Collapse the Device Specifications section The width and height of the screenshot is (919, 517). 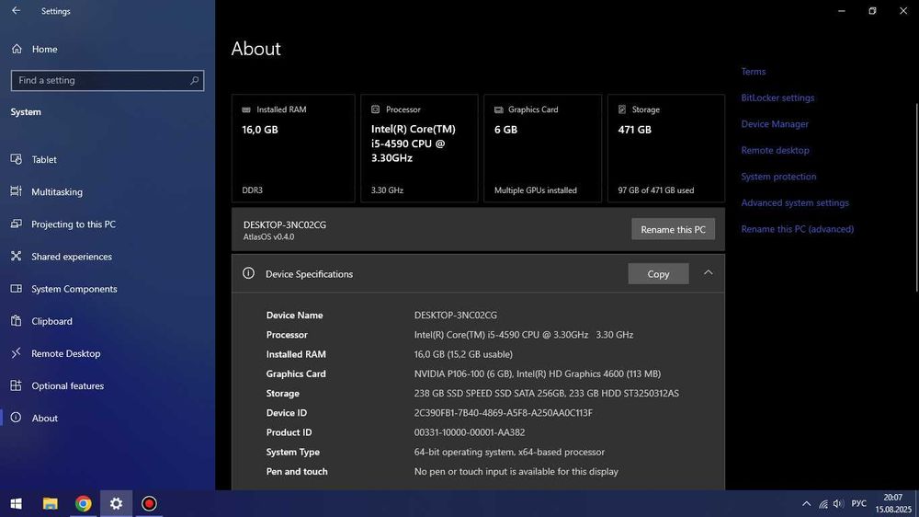[708, 273]
